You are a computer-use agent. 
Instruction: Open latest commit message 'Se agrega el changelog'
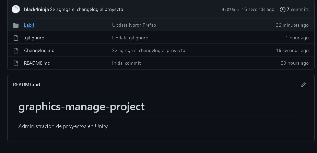pyautogui.click(x=86, y=10)
